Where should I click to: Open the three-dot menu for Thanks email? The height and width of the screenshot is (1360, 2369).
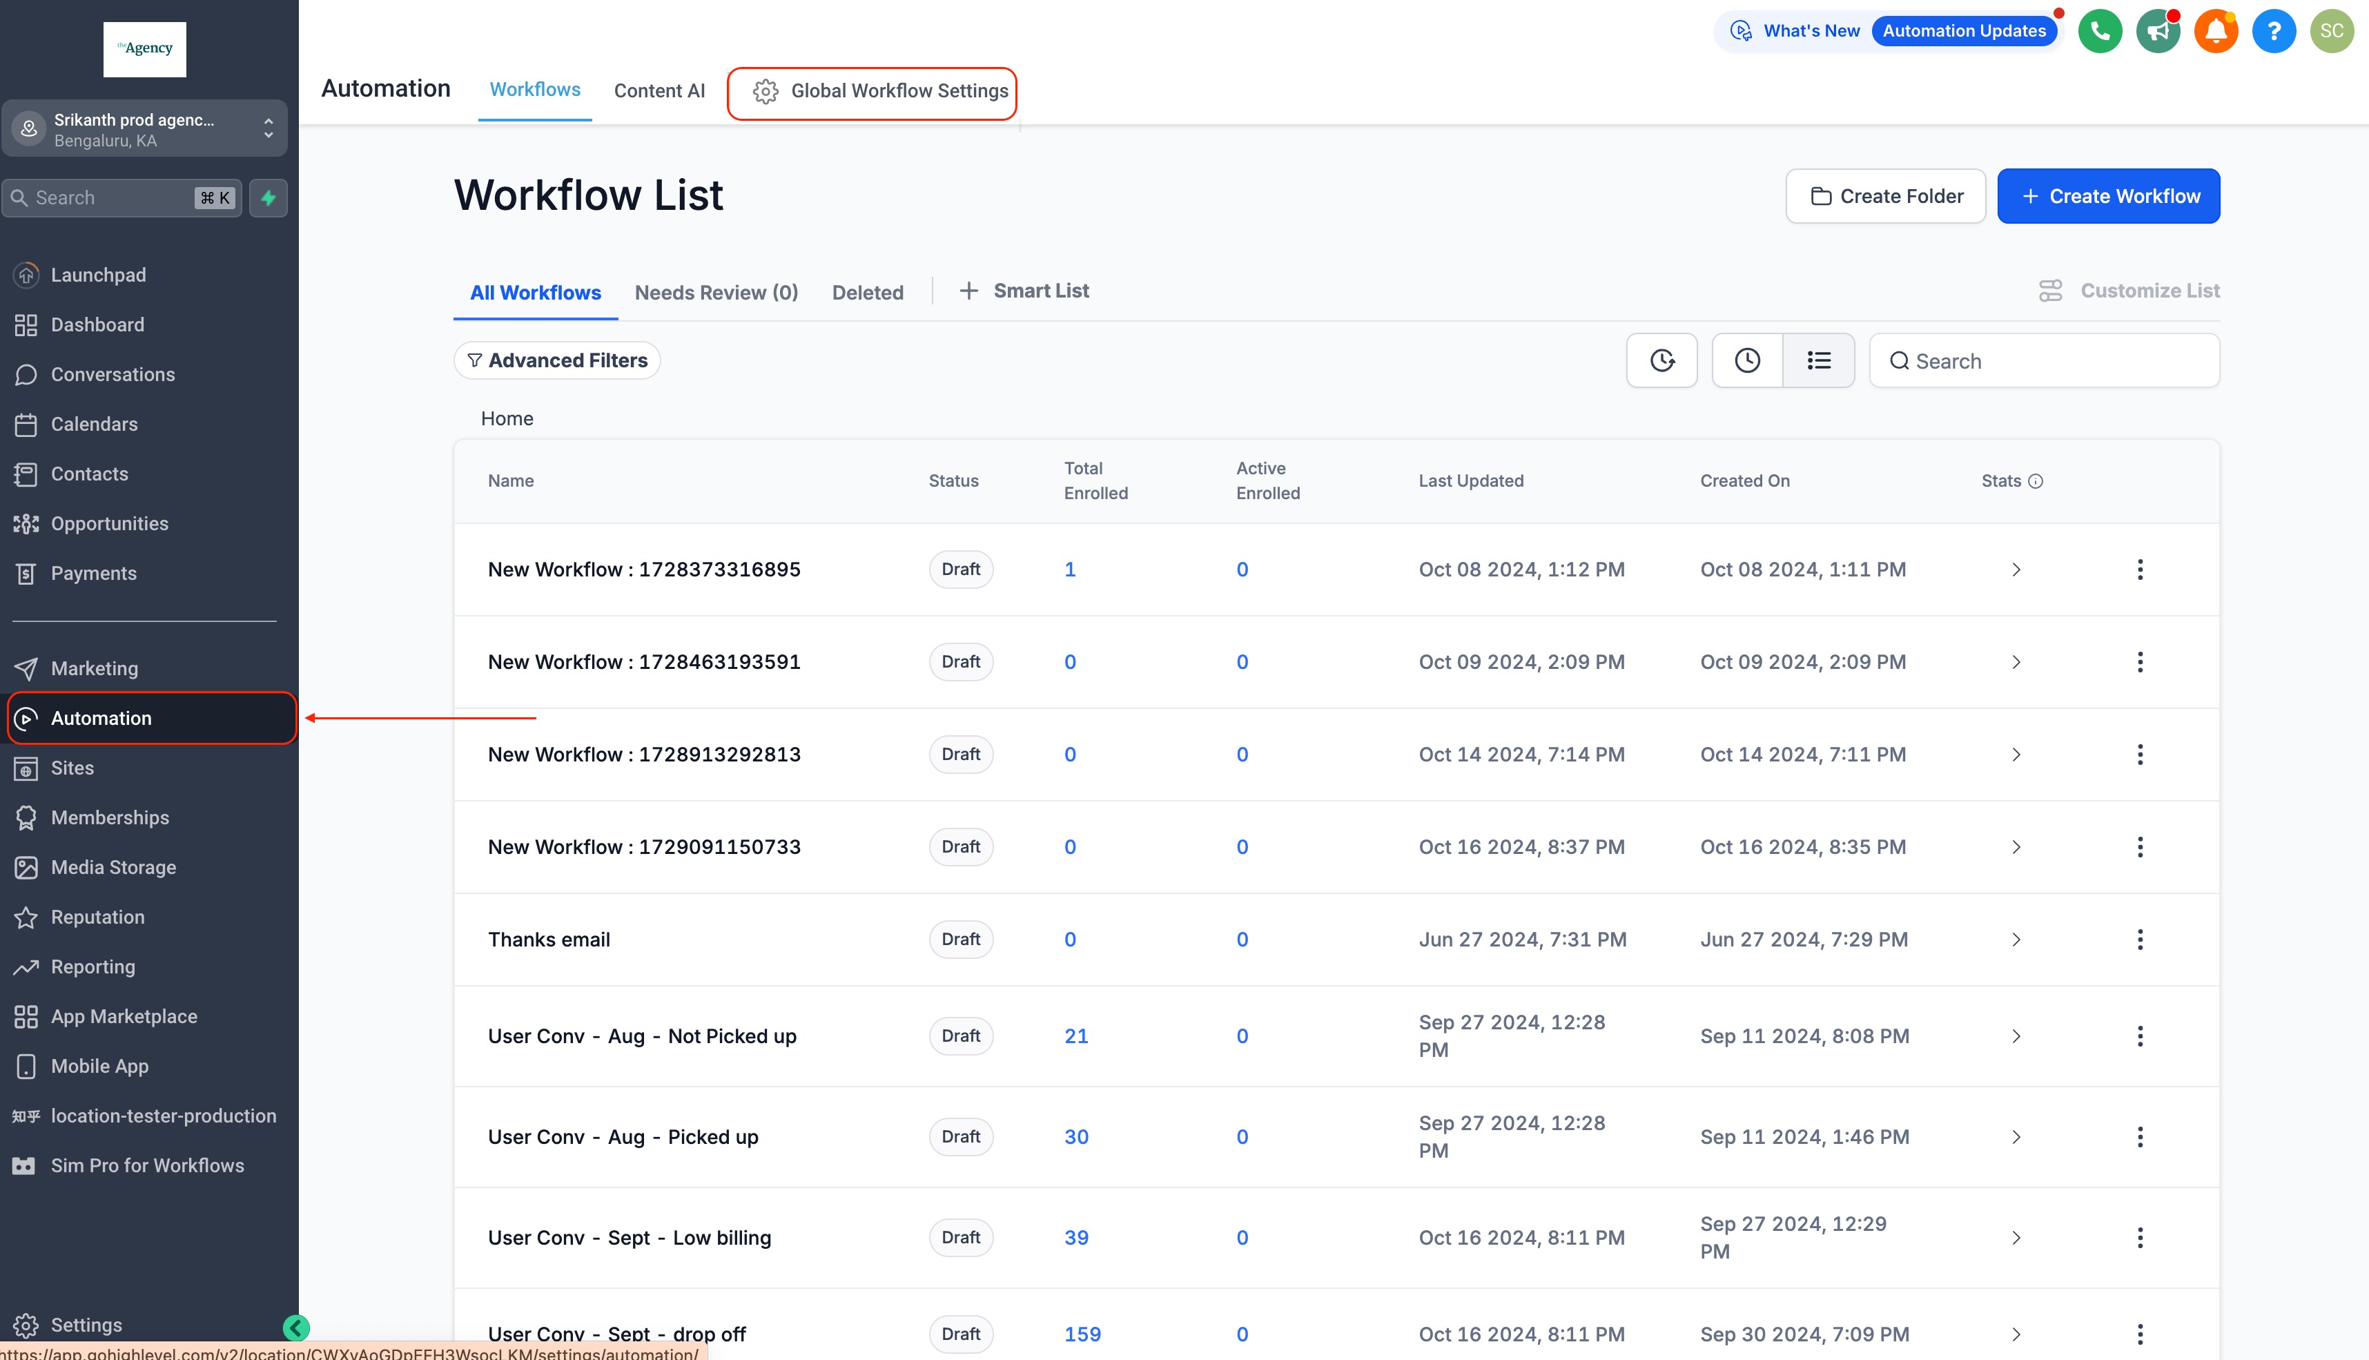coord(2139,940)
